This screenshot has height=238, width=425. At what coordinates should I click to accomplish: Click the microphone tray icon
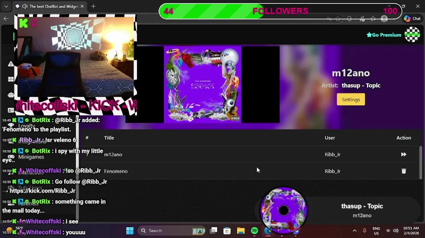coord(364,231)
